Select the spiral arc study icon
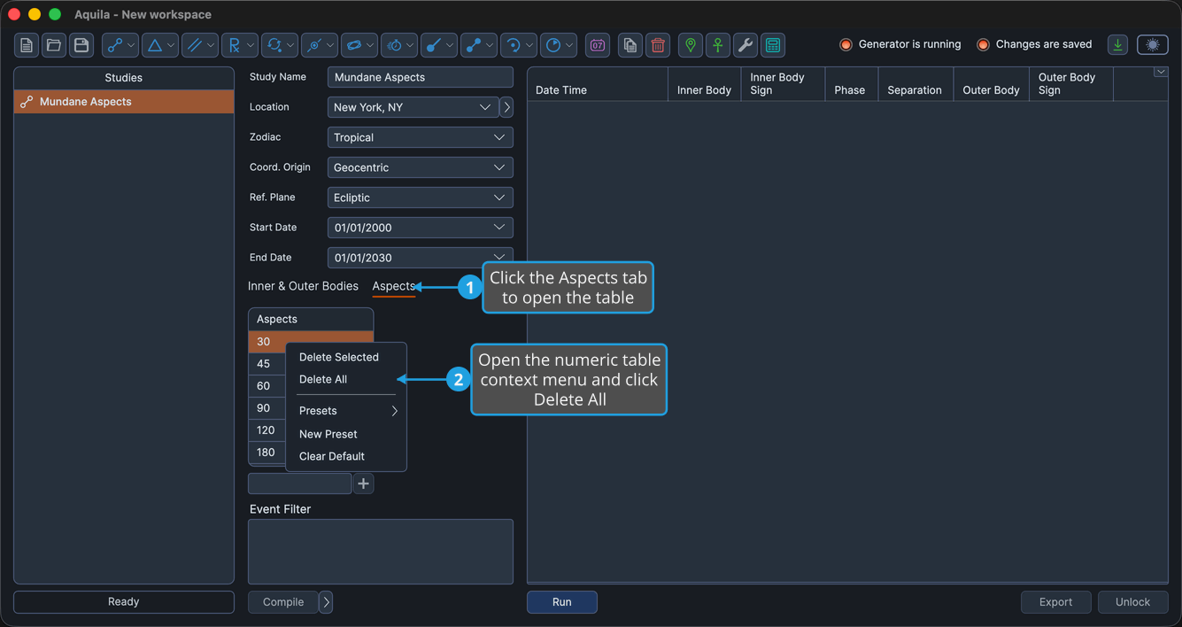Viewport: 1182px width, 627px height. (514, 45)
